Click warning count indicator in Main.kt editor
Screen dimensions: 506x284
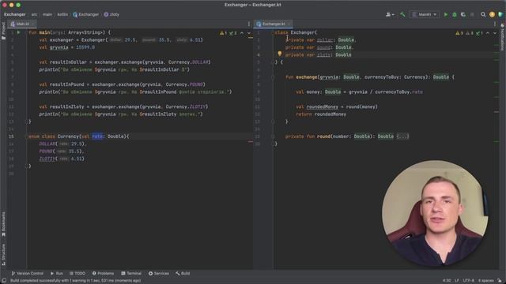point(223,33)
